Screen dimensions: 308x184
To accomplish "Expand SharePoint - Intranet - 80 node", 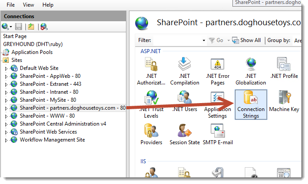I will pyautogui.click(x=6, y=92).
